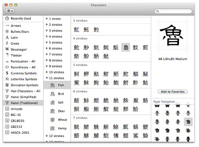Expand the 4 strokes group
199x147 pixels.
pos(47,36)
